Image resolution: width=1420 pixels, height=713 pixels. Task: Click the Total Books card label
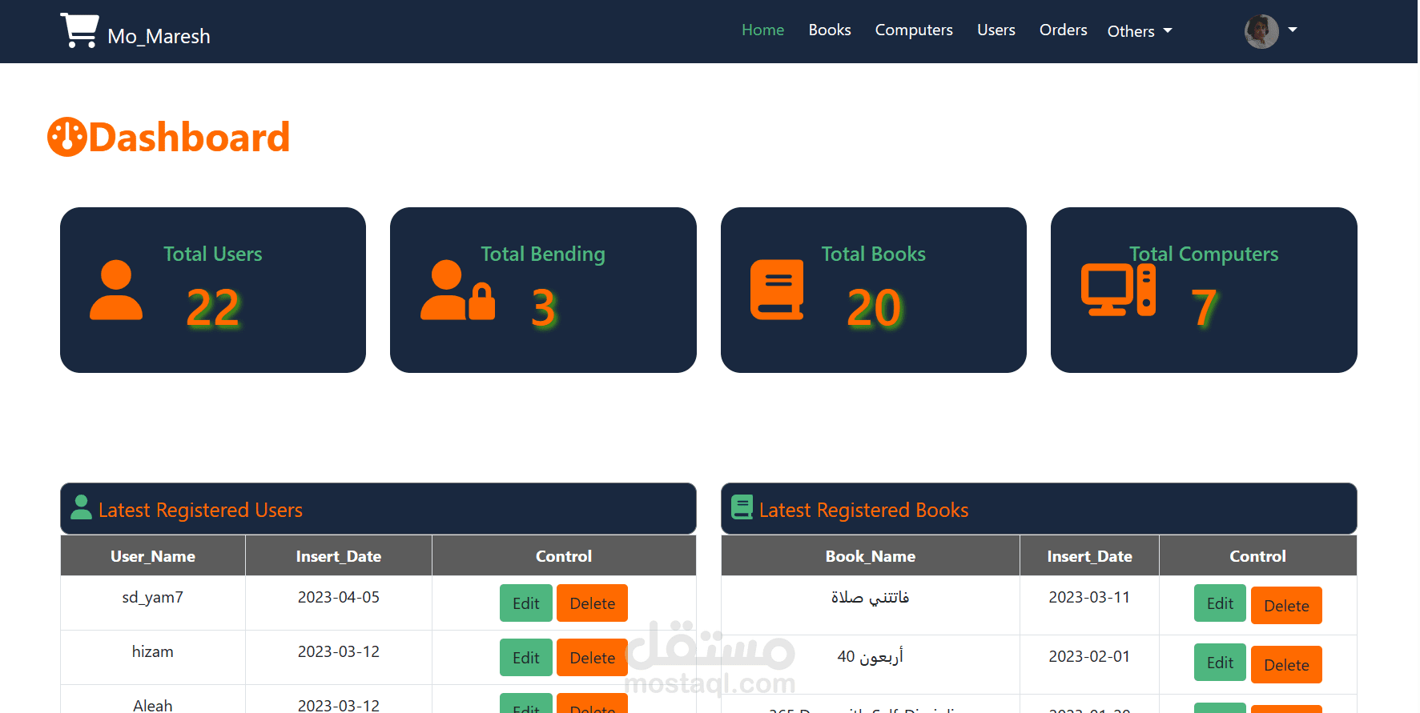(x=874, y=254)
